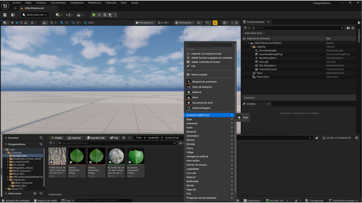Go back with content browser history arrow

point(124,138)
